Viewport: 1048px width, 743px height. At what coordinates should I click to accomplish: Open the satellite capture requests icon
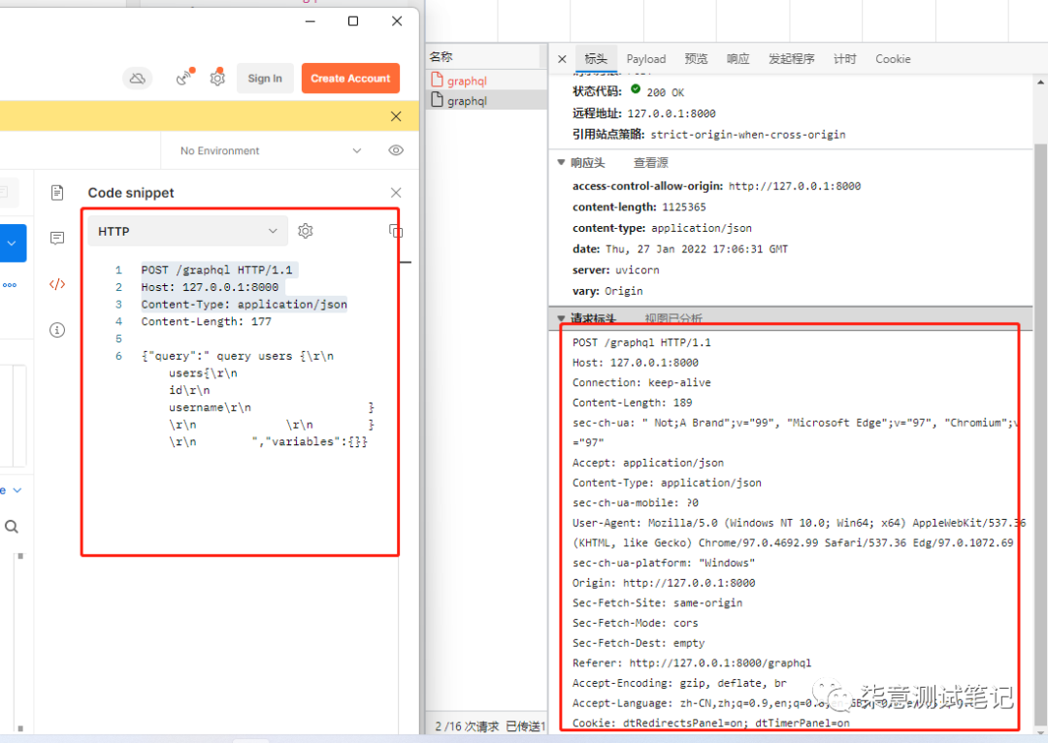[x=185, y=78]
